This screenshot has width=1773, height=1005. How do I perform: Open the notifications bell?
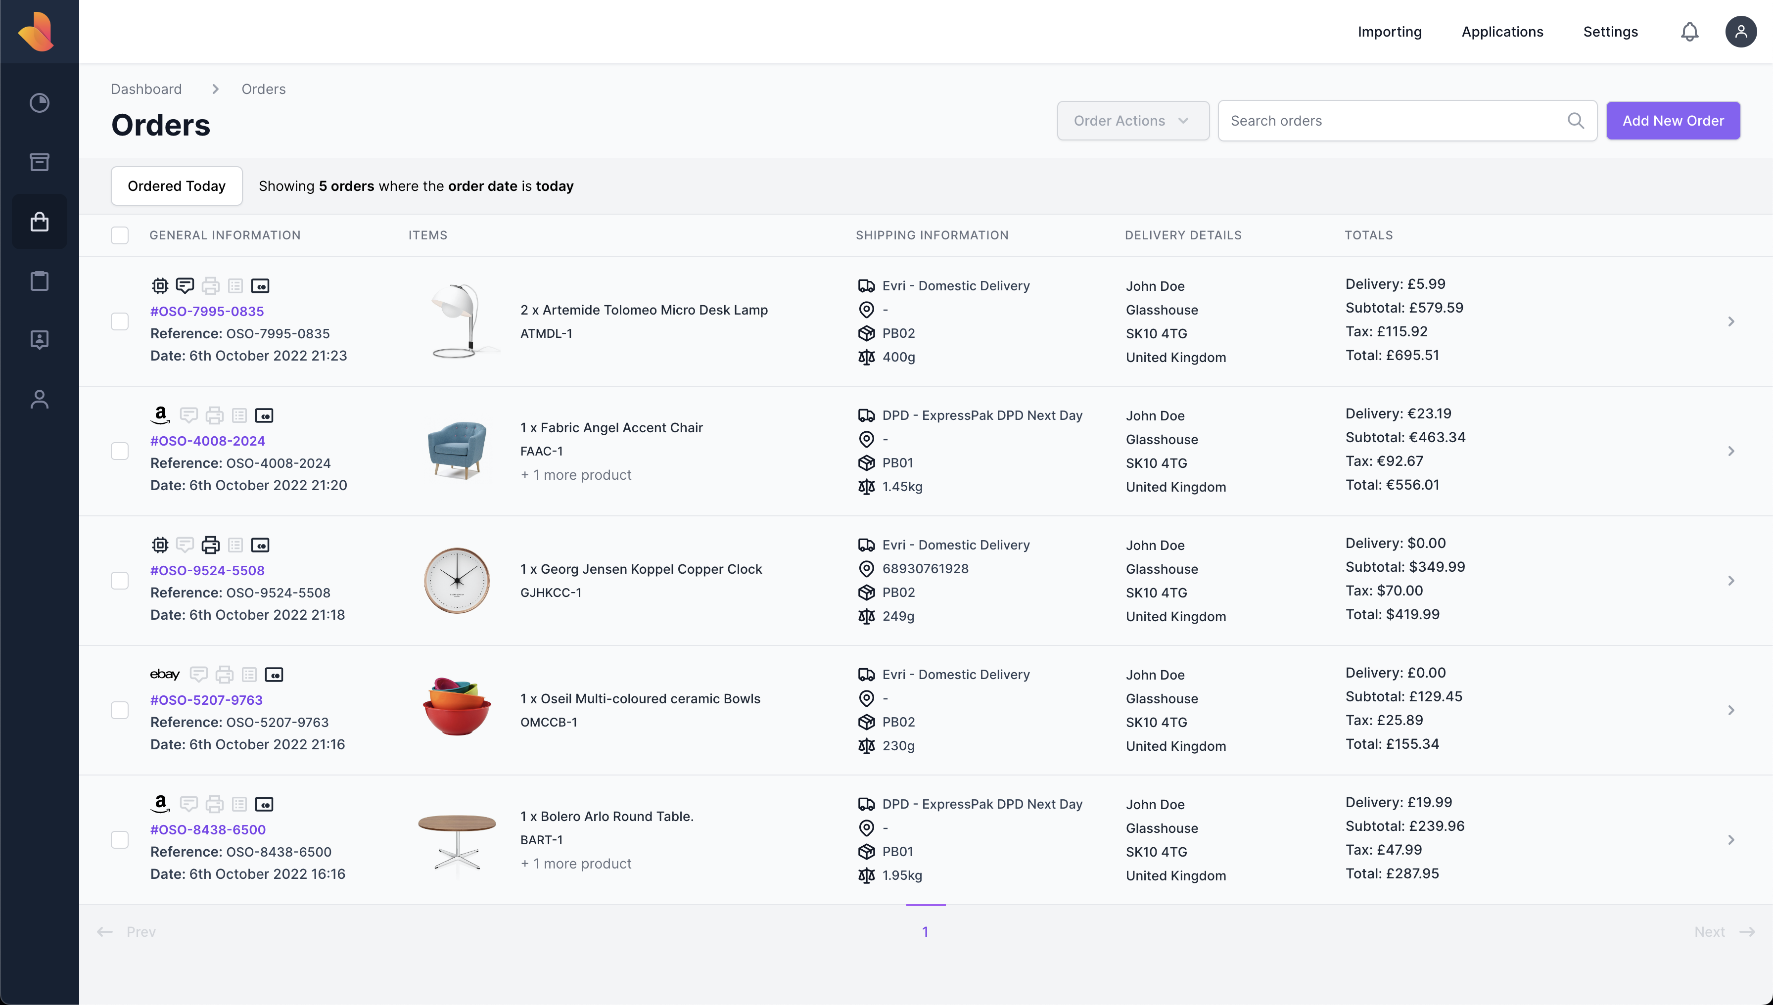(1689, 32)
